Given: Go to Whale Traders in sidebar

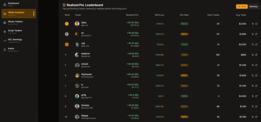Looking at the screenshot, I should pyautogui.click(x=15, y=23).
